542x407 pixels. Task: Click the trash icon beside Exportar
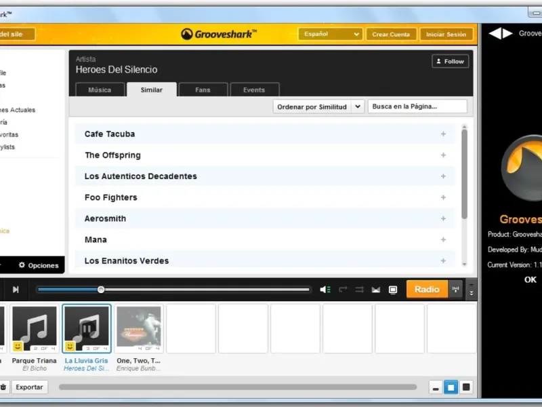(3, 387)
